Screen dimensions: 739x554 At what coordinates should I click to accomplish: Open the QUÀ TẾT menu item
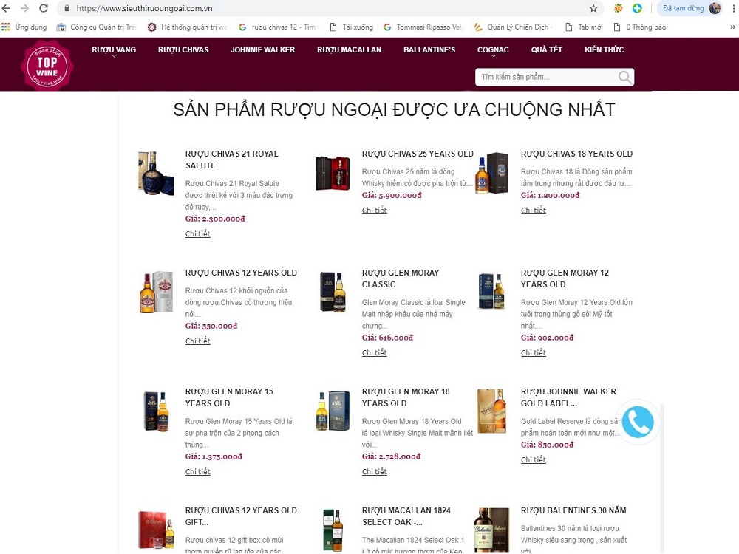[547, 50]
